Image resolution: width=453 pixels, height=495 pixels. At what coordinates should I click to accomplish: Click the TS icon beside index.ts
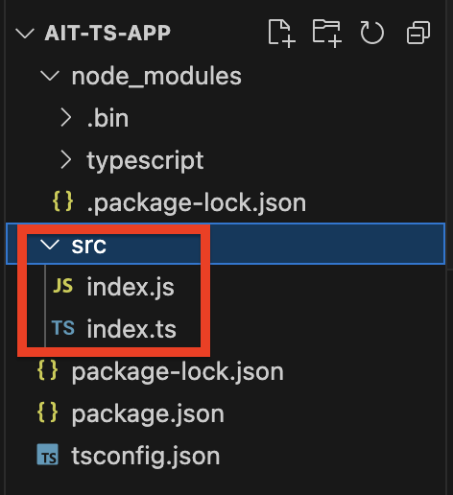(x=63, y=328)
